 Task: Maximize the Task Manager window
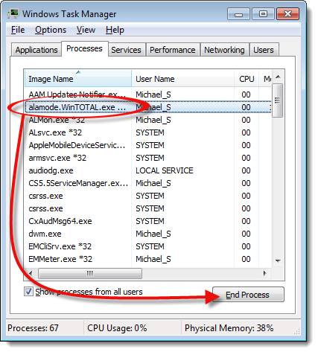(x=263, y=14)
